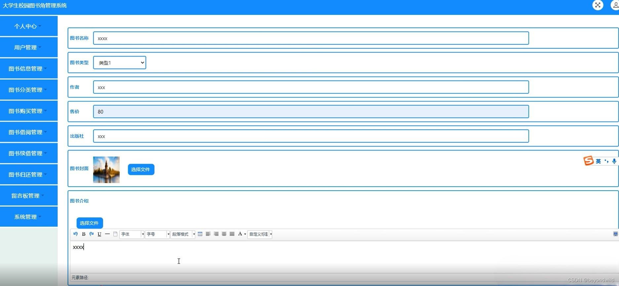Align text right in the editor
Screen dimensions: 619x286
pyautogui.click(x=216, y=234)
